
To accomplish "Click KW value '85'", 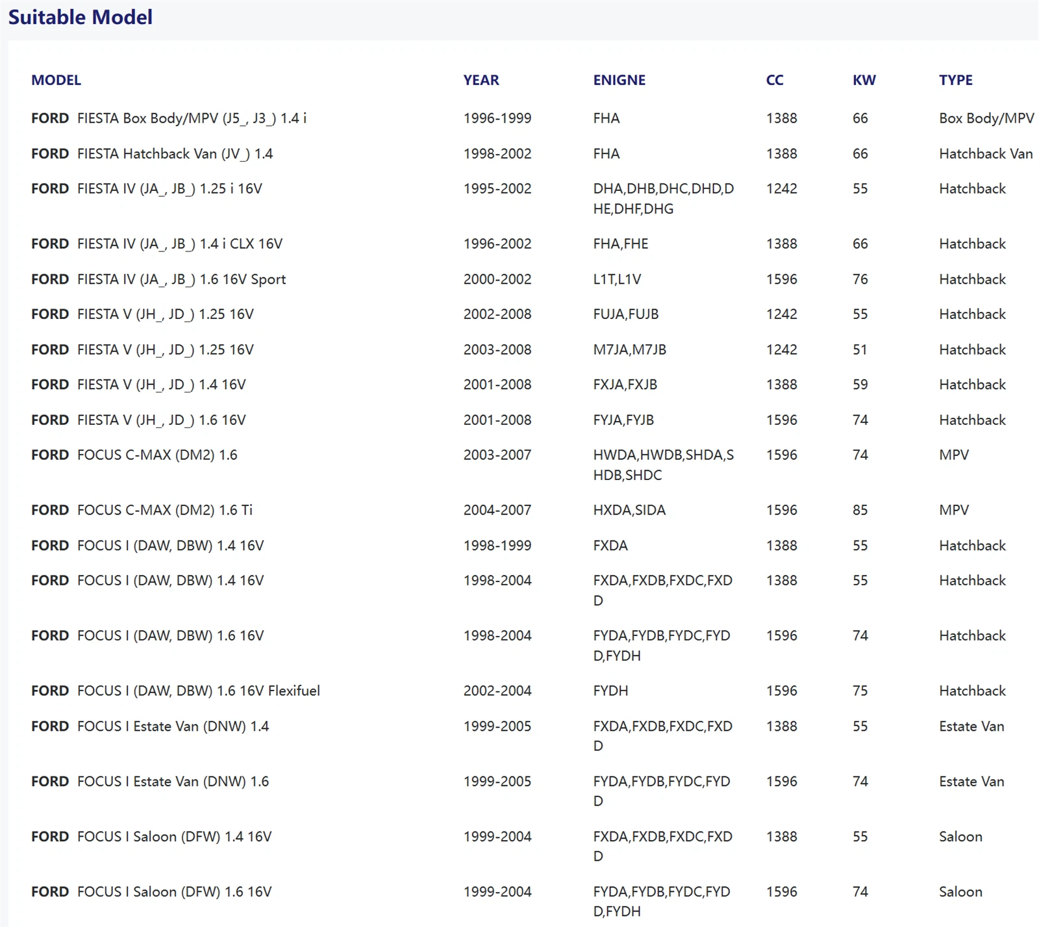I will coord(860,511).
